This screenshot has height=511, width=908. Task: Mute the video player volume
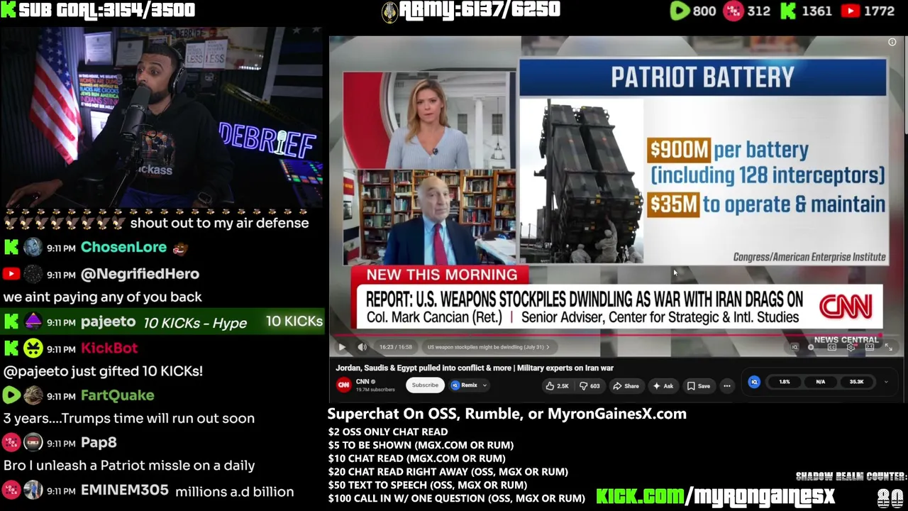pos(362,347)
